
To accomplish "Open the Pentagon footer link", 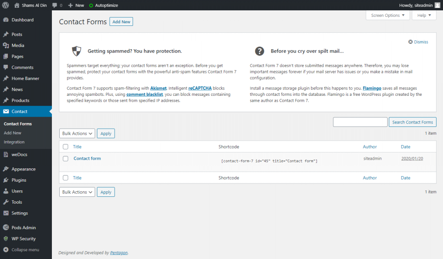I will [x=119, y=253].
